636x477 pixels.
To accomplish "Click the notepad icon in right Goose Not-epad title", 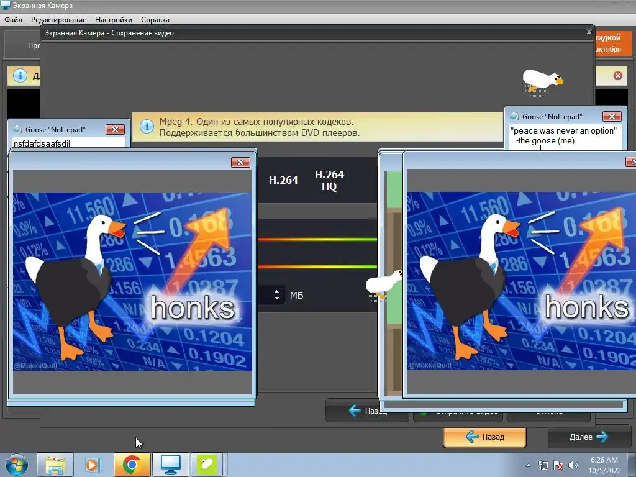I will coord(515,116).
